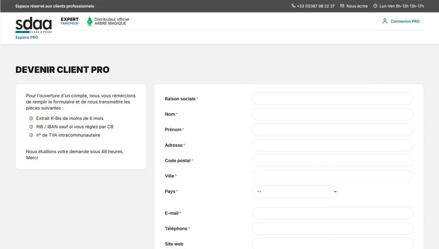Focus the Raison sociale input field
The width and height of the screenshot is (439, 249).
(x=332, y=99)
